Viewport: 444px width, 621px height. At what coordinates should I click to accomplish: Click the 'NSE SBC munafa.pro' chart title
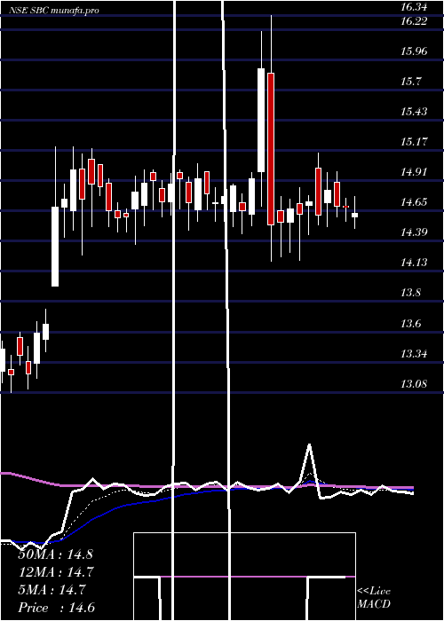54,11
